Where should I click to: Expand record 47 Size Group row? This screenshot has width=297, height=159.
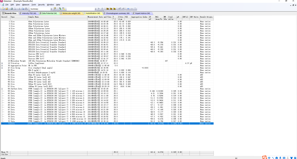(2, 68)
